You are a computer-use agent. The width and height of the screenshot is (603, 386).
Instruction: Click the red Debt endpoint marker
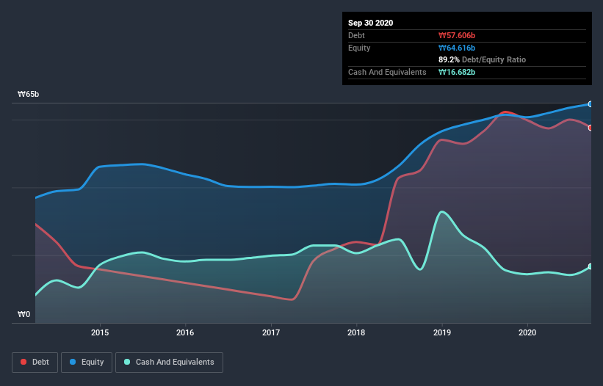coord(591,128)
